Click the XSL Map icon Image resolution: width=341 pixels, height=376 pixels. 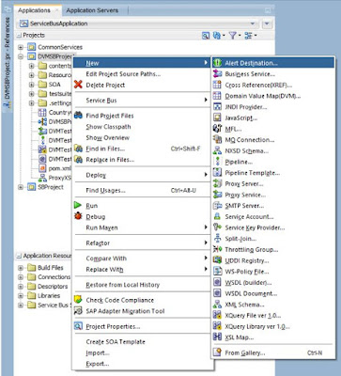(217, 337)
